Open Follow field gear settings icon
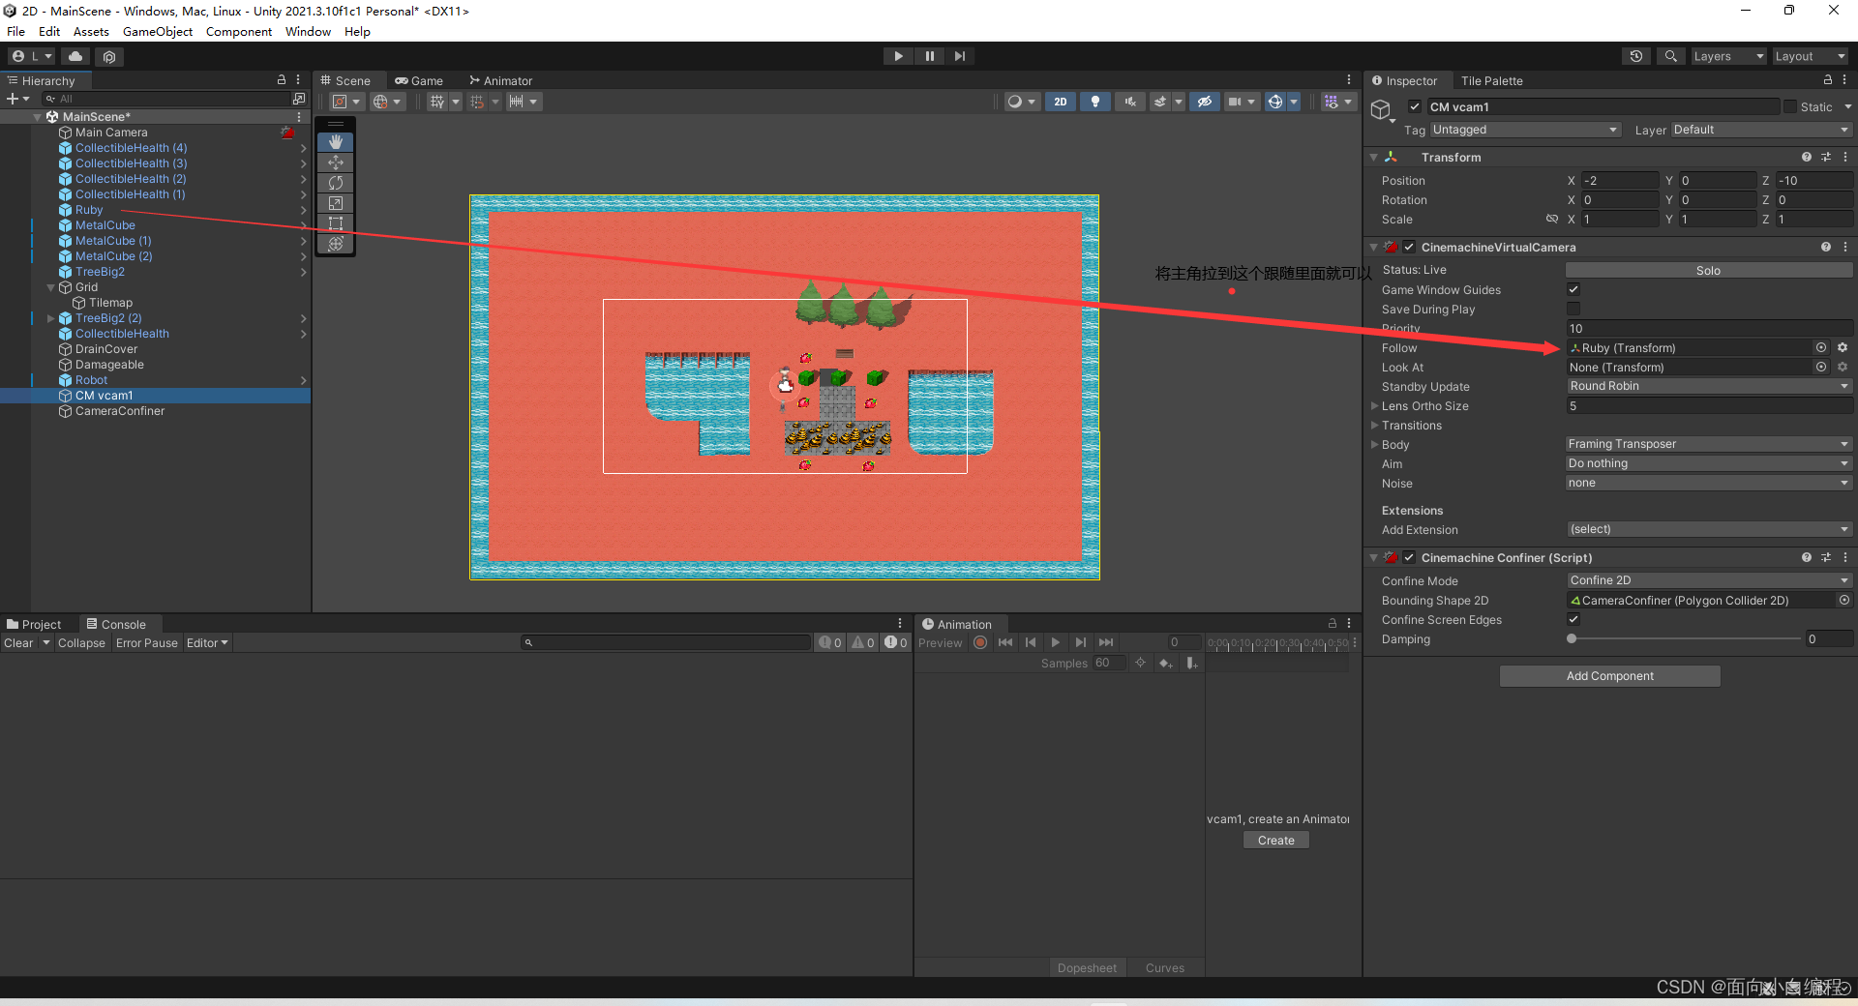The image size is (1858, 1006). pyautogui.click(x=1843, y=347)
